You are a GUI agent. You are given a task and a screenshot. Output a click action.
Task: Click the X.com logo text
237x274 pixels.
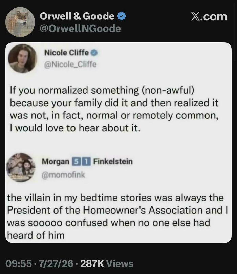point(209,17)
